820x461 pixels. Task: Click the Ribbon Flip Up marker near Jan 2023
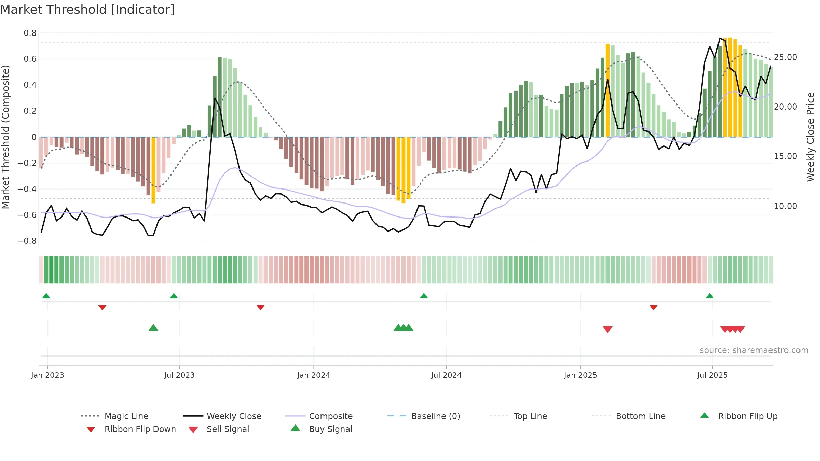(46, 296)
